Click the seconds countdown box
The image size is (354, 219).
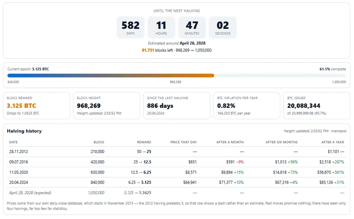[223, 28]
